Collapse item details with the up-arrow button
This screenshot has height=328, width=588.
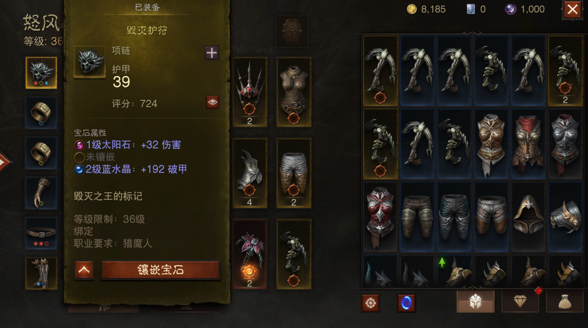(x=84, y=270)
